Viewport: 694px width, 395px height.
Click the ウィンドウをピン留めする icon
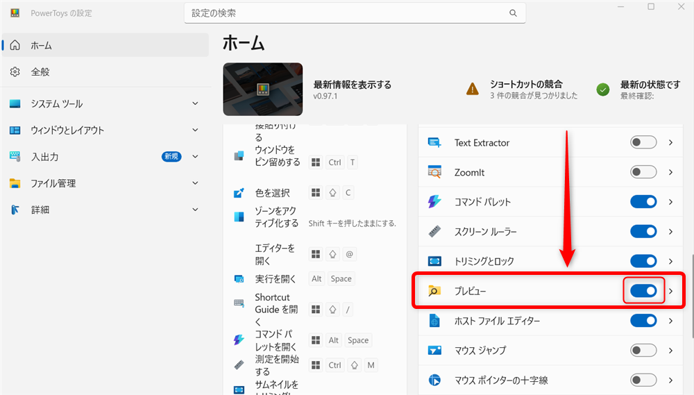239,156
